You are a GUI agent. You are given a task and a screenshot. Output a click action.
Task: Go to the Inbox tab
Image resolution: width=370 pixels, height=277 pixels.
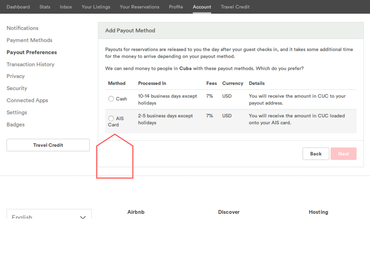coord(66,7)
